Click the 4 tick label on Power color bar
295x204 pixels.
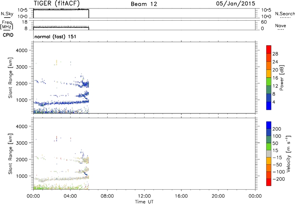(x=274, y=102)
